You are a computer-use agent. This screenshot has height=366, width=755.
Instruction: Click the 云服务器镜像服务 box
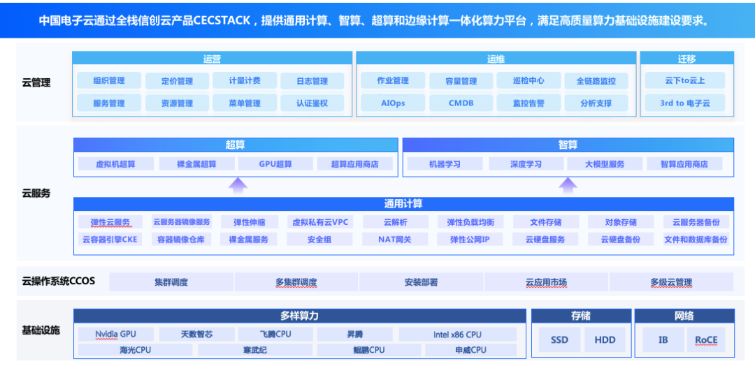click(x=182, y=222)
